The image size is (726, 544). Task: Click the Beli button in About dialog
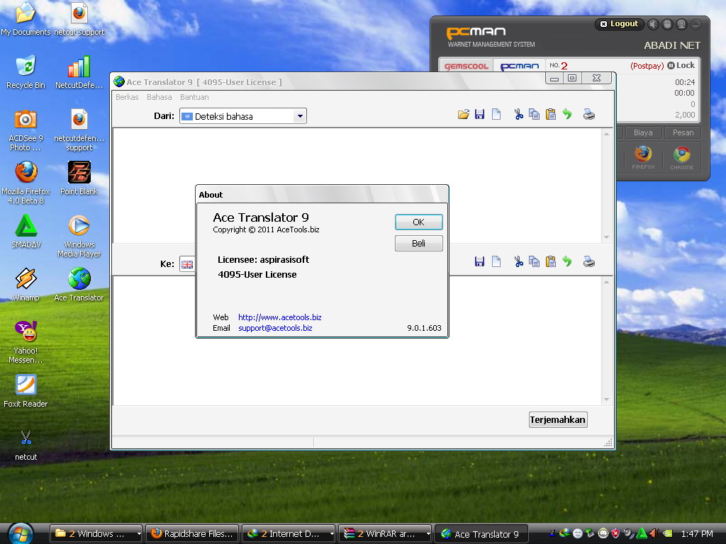pyautogui.click(x=418, y=244)
